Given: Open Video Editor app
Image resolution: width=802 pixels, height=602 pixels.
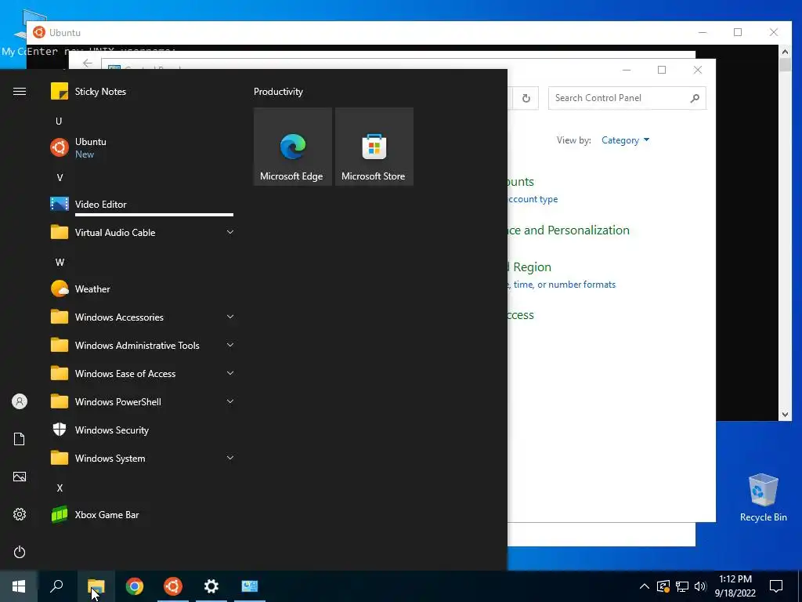Looking at the screenshot, I should [142, 205].
